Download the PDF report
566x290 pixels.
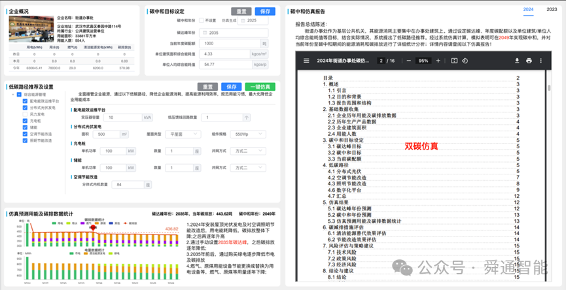[517, 61]
